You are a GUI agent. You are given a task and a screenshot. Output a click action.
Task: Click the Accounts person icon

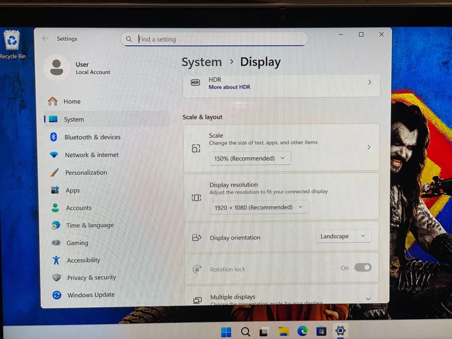[x=55, y=207]
